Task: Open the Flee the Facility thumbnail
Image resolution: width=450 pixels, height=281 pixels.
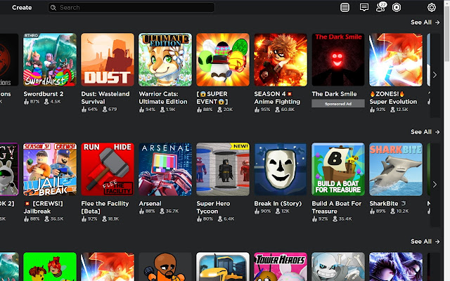Action: 108,169
